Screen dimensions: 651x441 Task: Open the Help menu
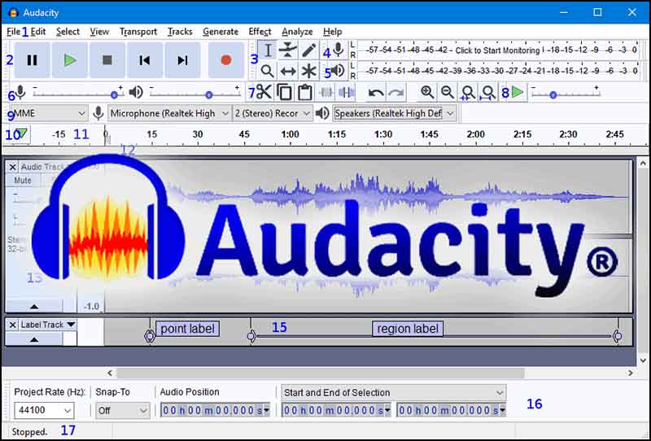point(332,32)
